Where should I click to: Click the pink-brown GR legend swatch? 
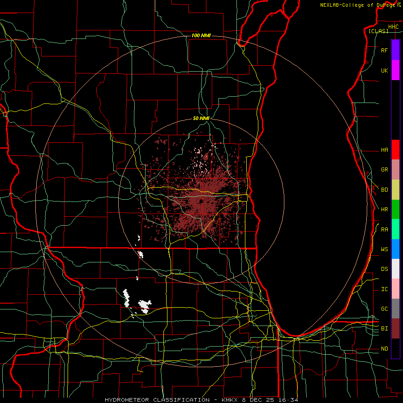point(395,170)
